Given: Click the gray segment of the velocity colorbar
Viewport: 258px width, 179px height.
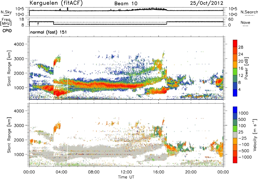Looking at the screenshot, I should [235, 135].
